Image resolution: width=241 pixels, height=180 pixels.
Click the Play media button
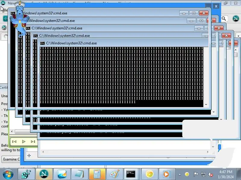[x=24, y=142]
